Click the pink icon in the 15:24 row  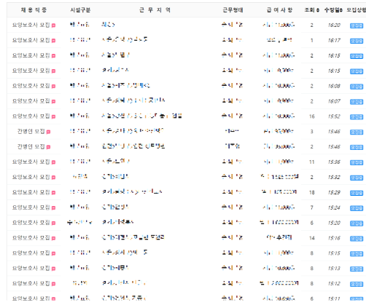click(53, 208)
